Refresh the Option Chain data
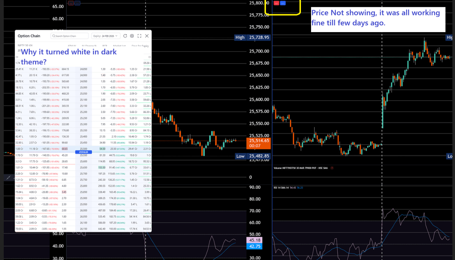Image resolution: width=455 pixels, height=260 pixels. click(x=125, y=36)
